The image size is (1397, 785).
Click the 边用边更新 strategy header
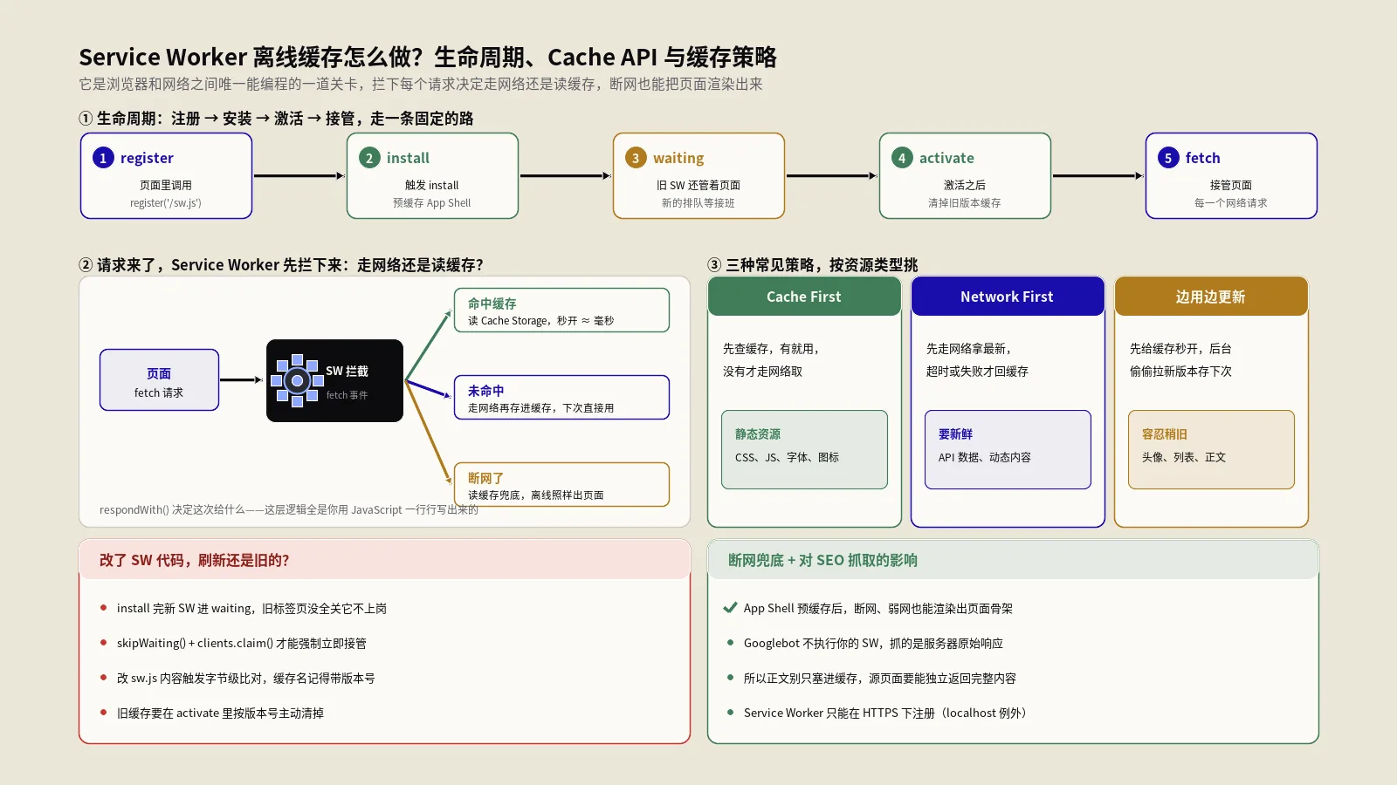tap(1211, 297)
